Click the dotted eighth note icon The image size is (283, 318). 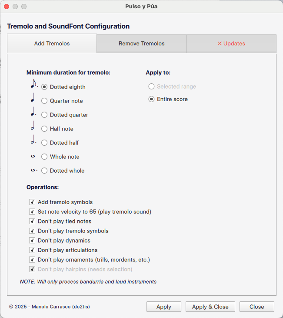point(34,84)
